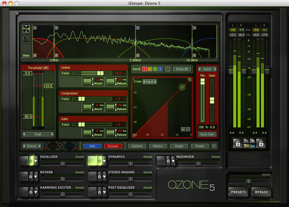Open the Maximizer module preset dropdown arrow

click(172, 161)
